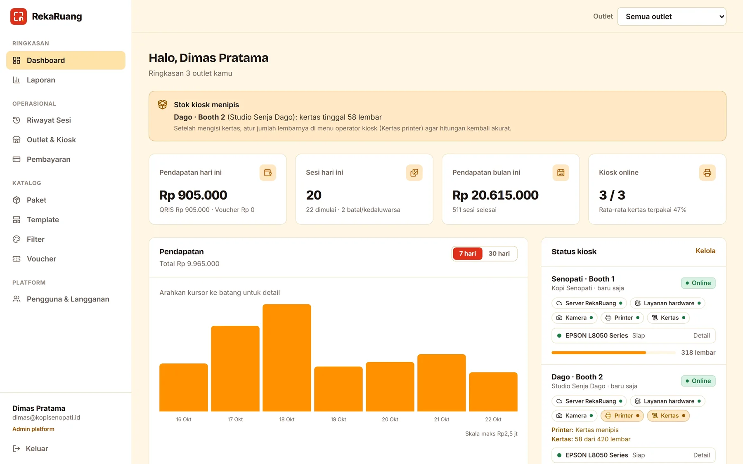Click the Voucher ticket icon
The image size is (743, 464).
(17, 259)
